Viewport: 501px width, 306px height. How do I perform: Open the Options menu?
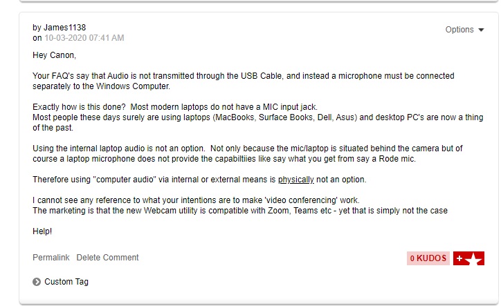(459, 30)
